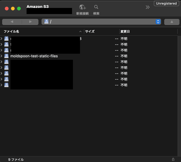This screenshot has height=162, width=181.
Task: Click 不明 date in moldspoon-test-static-files row
Action: tap(124, 56)
